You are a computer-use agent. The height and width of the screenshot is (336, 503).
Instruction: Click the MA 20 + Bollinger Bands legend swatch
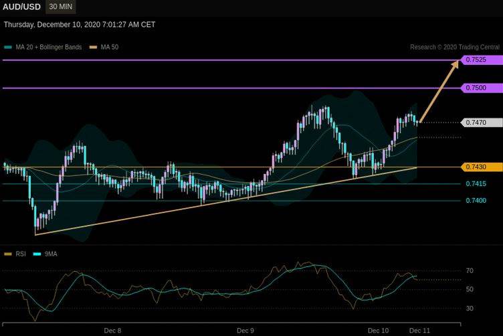coord(8,47)
